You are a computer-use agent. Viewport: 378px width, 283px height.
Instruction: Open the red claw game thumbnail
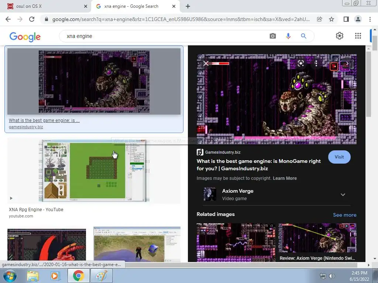[x=47, y=245]
